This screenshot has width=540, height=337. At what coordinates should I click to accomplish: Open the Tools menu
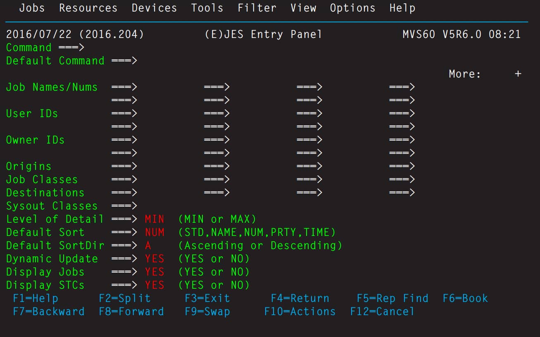tap(207, 8)
